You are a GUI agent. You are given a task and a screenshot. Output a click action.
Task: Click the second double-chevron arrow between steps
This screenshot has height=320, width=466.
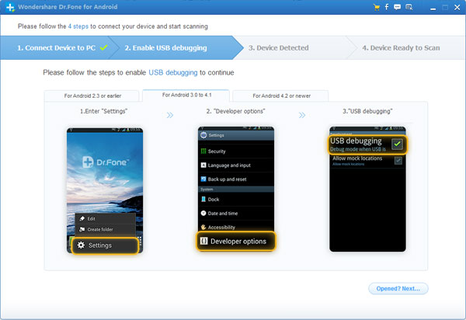[302, 113]
